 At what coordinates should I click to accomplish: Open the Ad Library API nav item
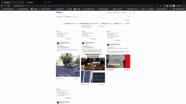click(x=124, y=12)
